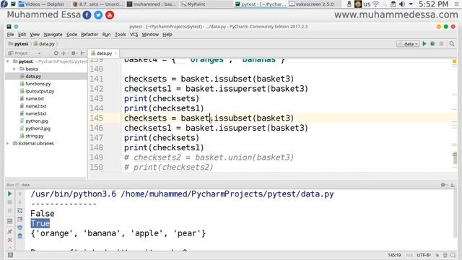
Task: Pin the Run tab with pin icon
Action: pyautogui.click(x=9, y=231)
